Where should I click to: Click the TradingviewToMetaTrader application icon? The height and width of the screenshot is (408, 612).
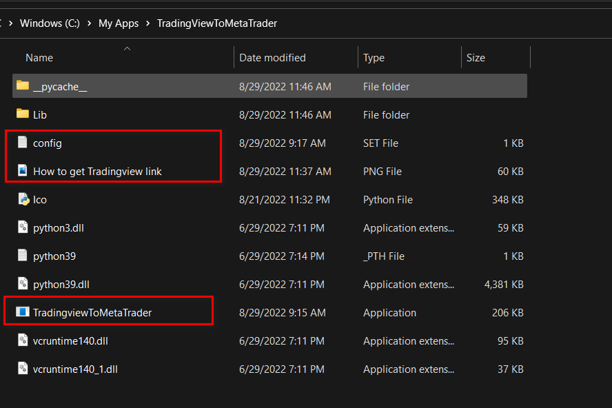point(23,312)
